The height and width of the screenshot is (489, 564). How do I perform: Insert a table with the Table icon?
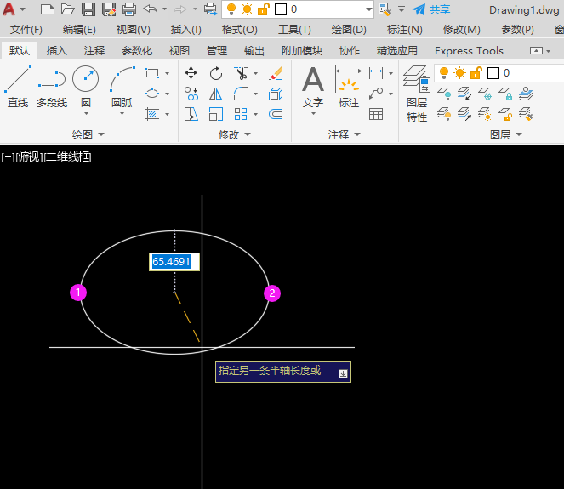[375, 114]
